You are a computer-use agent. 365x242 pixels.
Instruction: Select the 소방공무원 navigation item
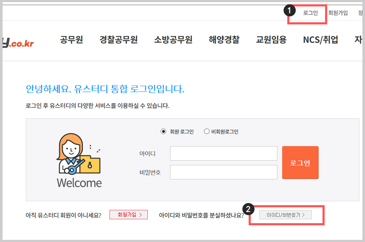(x=173, y=40)
